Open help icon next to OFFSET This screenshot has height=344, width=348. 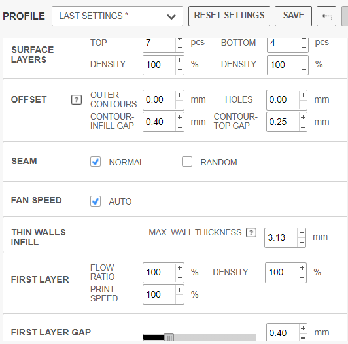[x=77, y=99]
